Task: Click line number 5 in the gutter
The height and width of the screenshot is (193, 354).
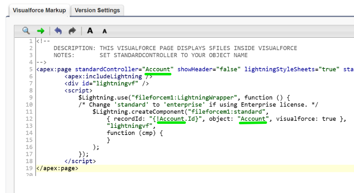Action: [31, 69]
